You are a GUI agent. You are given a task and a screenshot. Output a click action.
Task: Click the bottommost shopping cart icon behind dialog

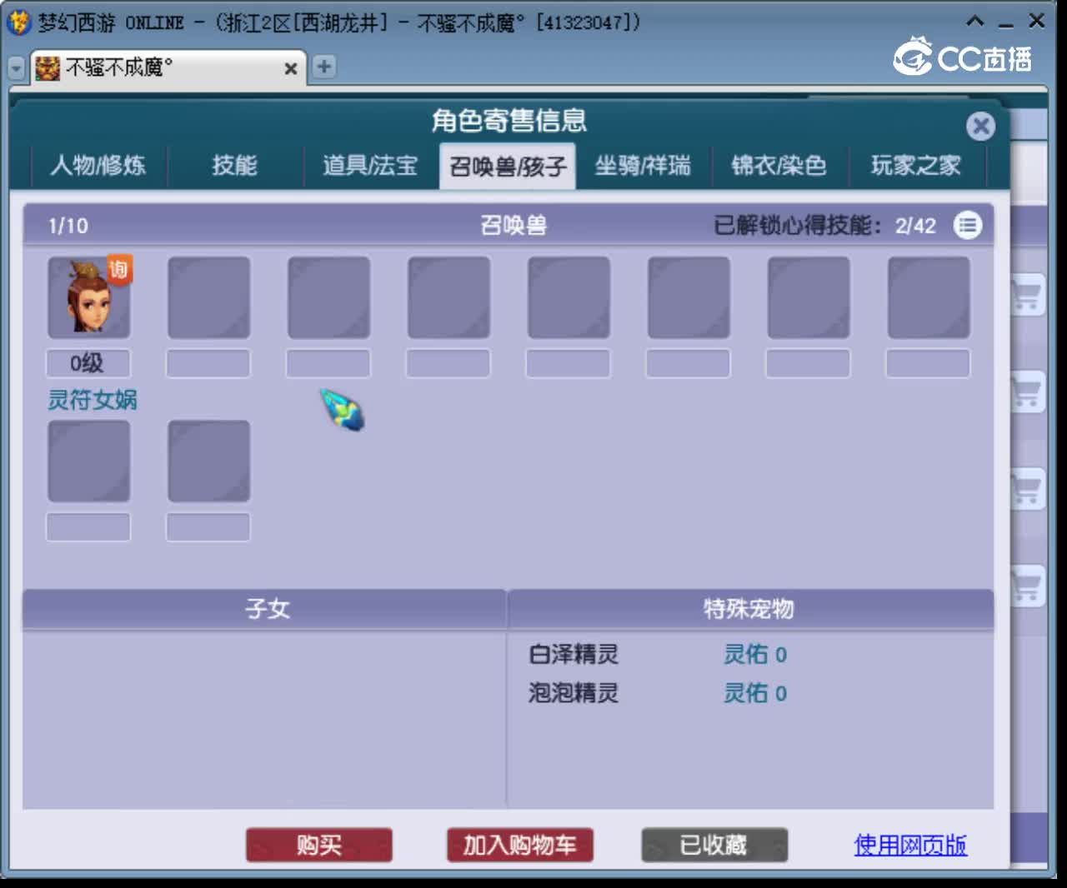(1027, 586)
